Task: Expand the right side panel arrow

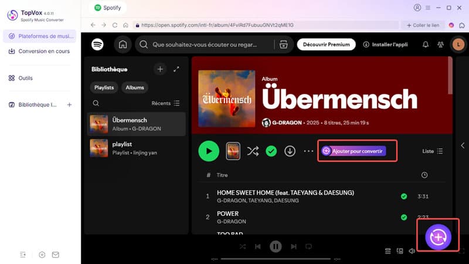Action: coord(463,145)
